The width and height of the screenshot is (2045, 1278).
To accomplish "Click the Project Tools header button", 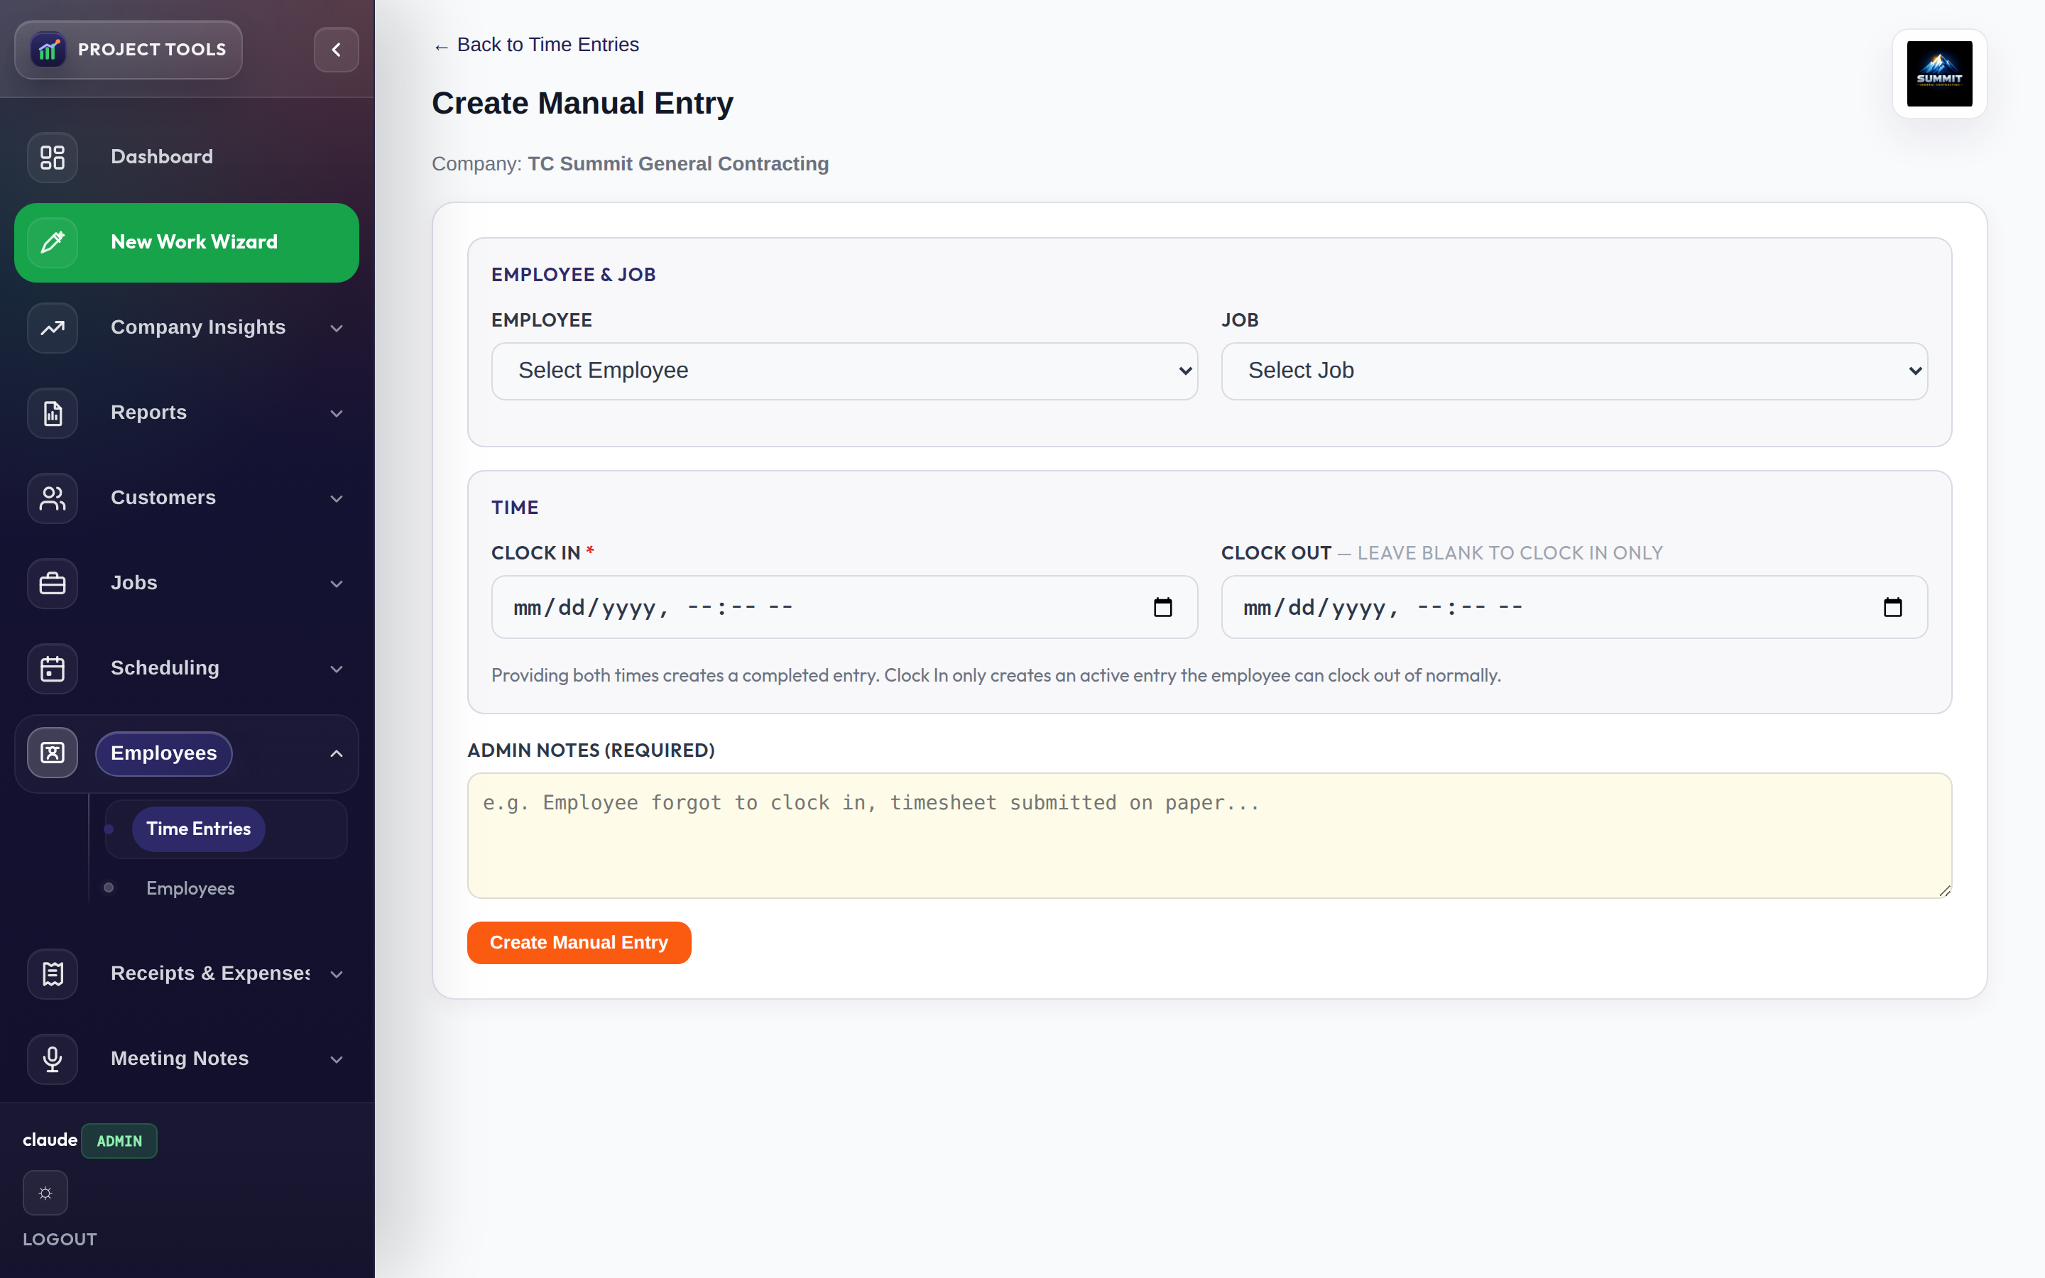I will coord(129,50).
